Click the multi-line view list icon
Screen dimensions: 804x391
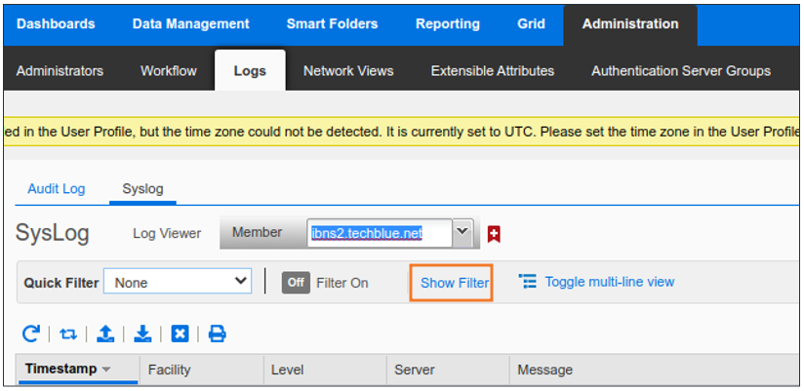528,282
